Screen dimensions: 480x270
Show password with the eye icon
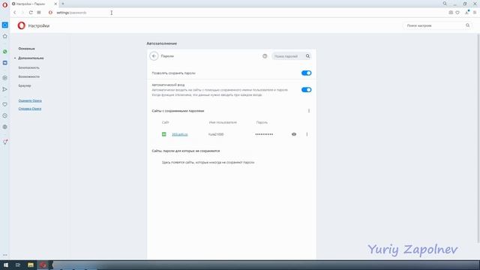coord(294,134)
